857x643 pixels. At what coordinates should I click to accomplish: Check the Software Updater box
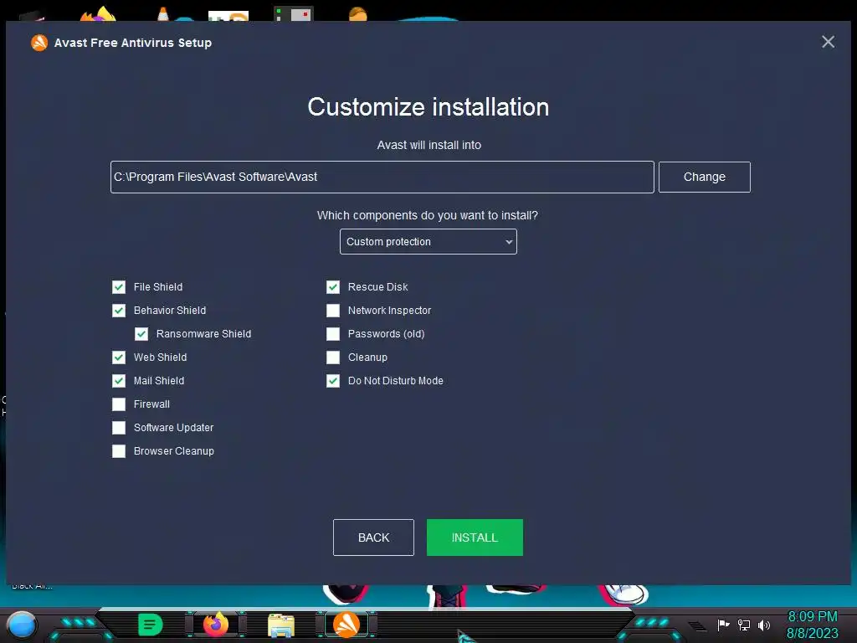pyautogui.click(x=119, y=428)
